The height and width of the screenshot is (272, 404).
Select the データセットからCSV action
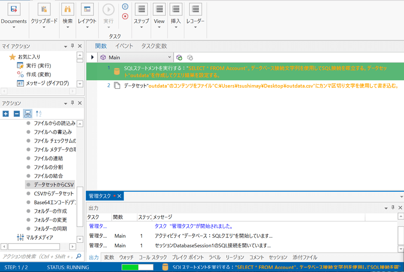click(x=53, y=185)
